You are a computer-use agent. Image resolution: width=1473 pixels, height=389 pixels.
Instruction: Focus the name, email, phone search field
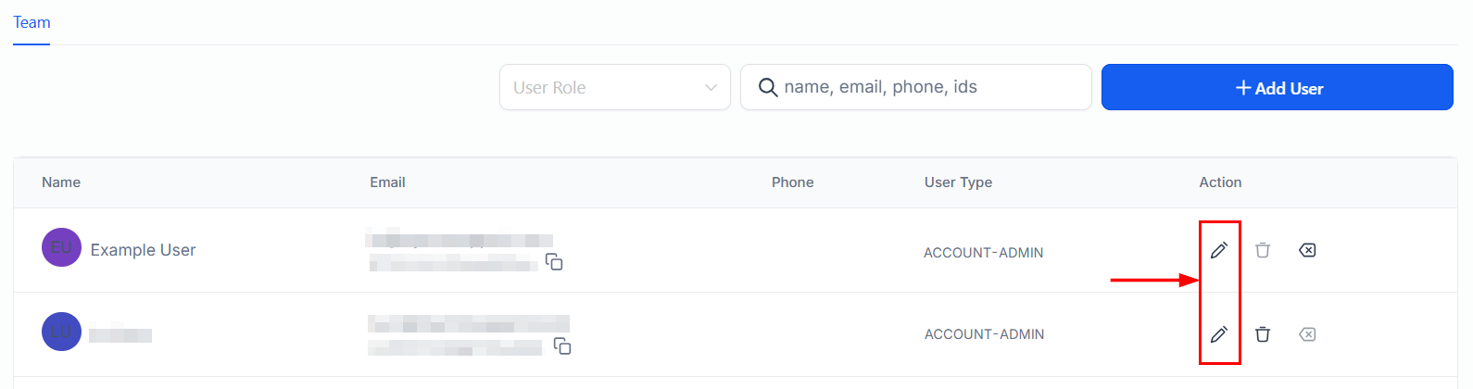click(x=916, y=87)
